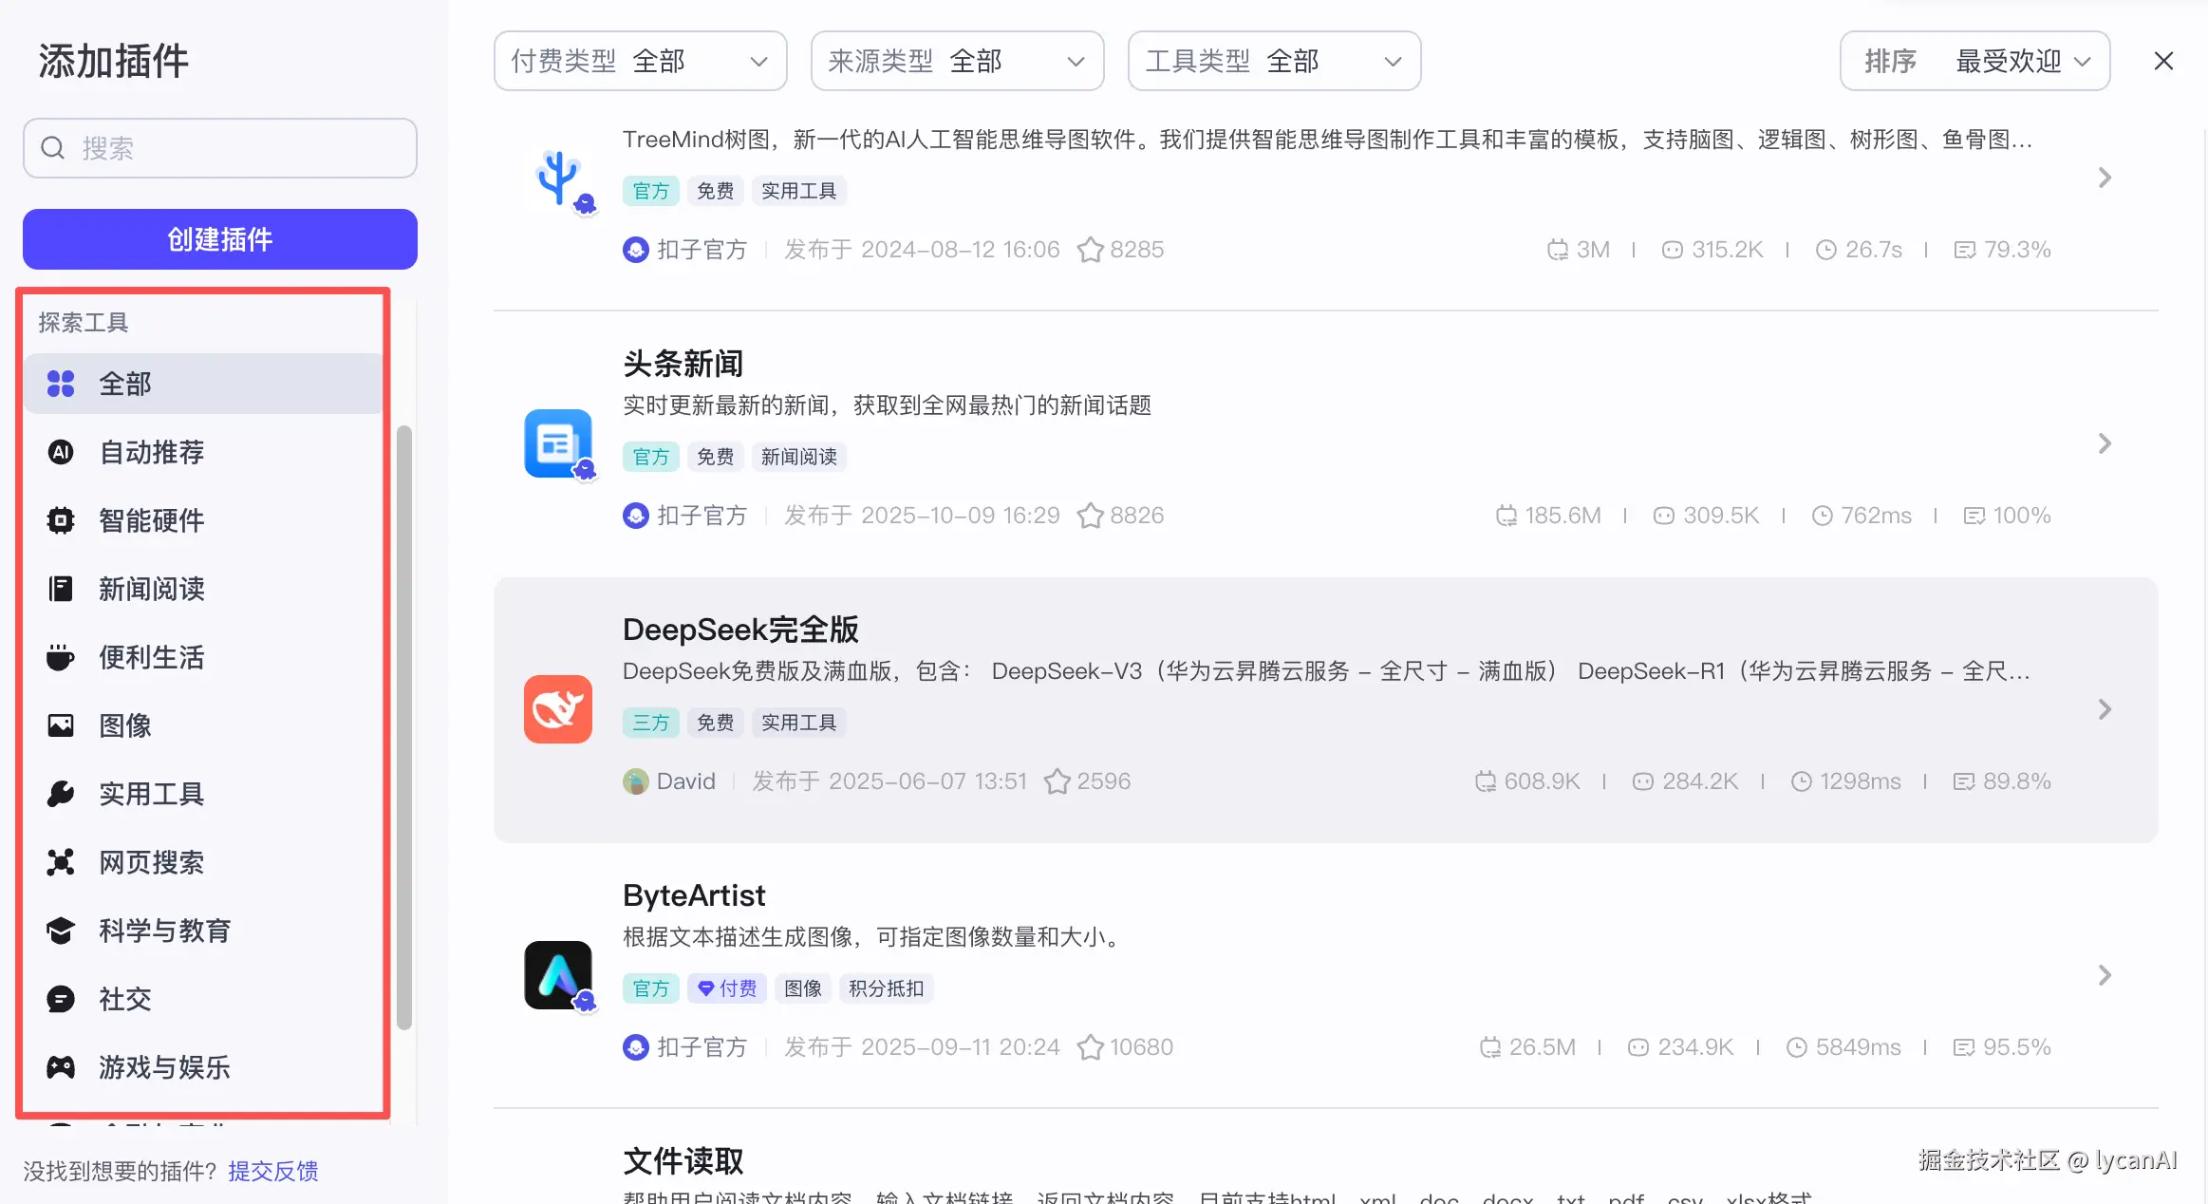
Task: Star the ByteArtist plugin
Action: tap(1089, 1046)
